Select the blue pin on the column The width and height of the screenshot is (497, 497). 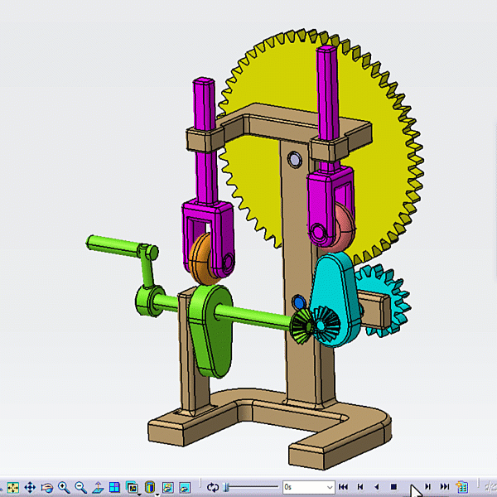298,302
